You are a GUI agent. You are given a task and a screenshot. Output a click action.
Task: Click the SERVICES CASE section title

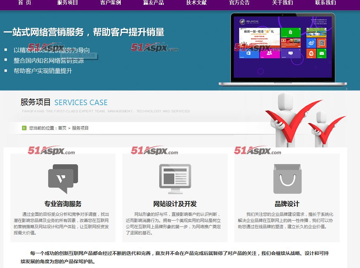(81, 102)
